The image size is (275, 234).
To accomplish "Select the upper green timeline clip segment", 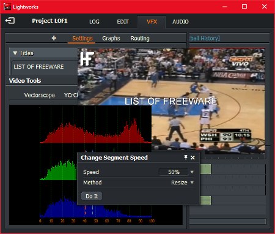I will [205, 169].
